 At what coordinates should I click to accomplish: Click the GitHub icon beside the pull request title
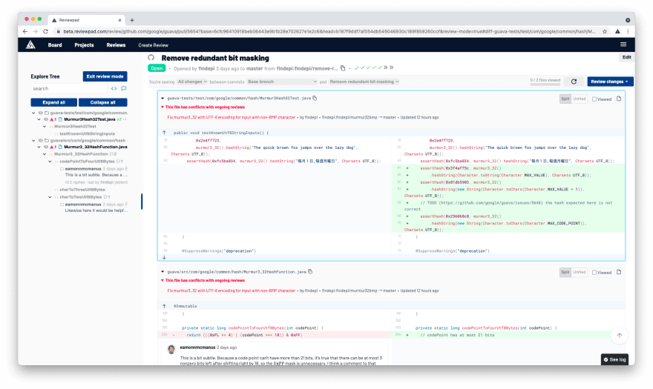(x=151, y=58)
